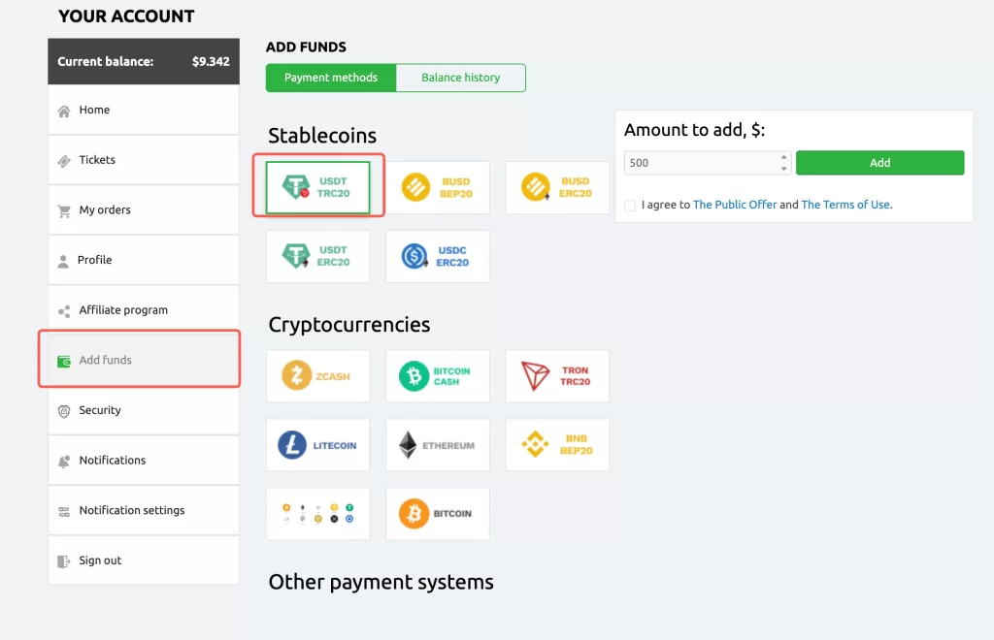Tick the agree to Public Offer checkbox
The height and width of the screenshot is (640, 994).
pos(630,206)
